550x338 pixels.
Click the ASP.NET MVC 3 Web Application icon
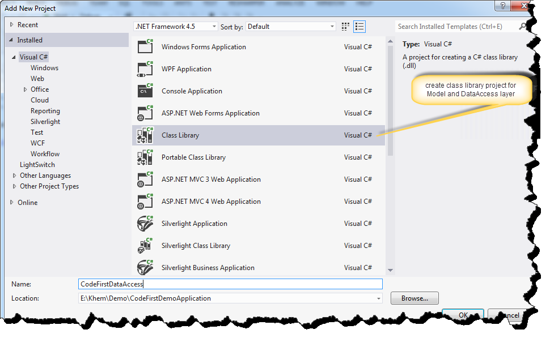coord(145,179)
